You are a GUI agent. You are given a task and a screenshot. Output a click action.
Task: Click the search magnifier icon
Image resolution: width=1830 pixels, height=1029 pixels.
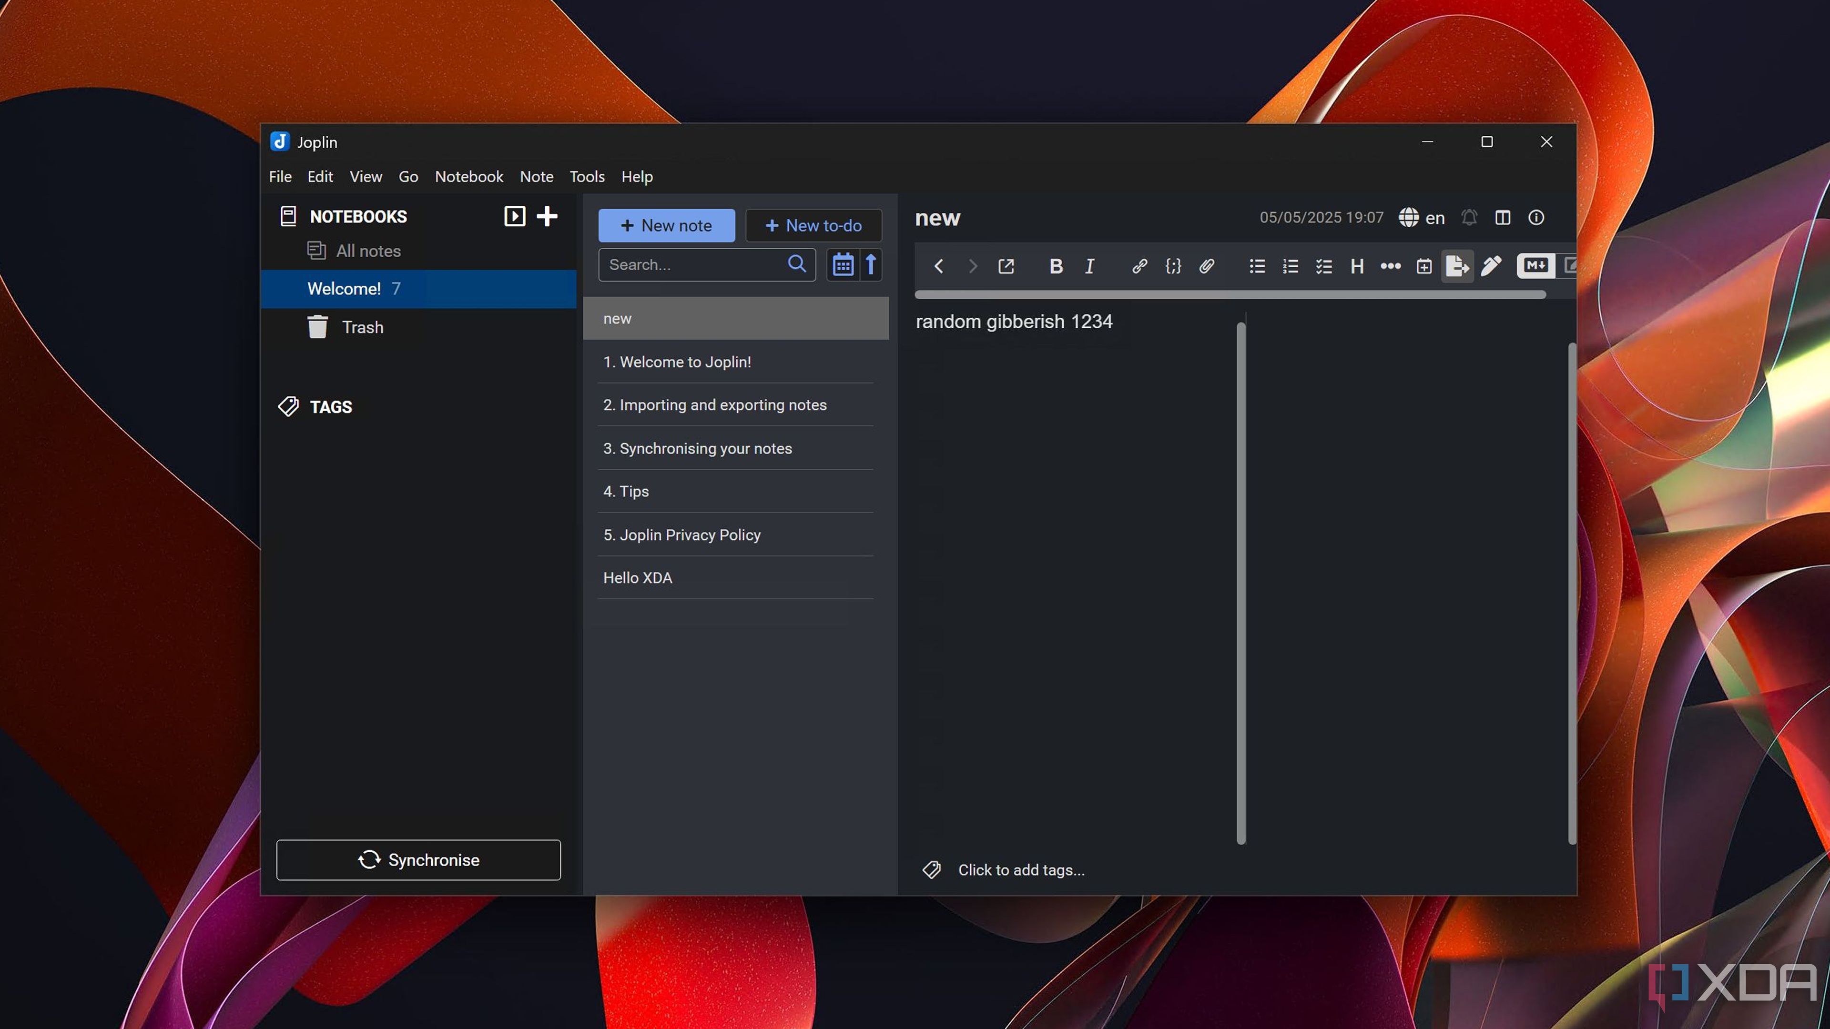click(x=797, y=264)
